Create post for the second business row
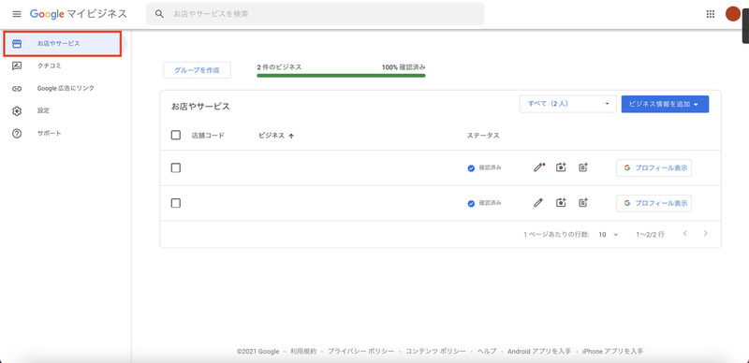 pos(582,203)
